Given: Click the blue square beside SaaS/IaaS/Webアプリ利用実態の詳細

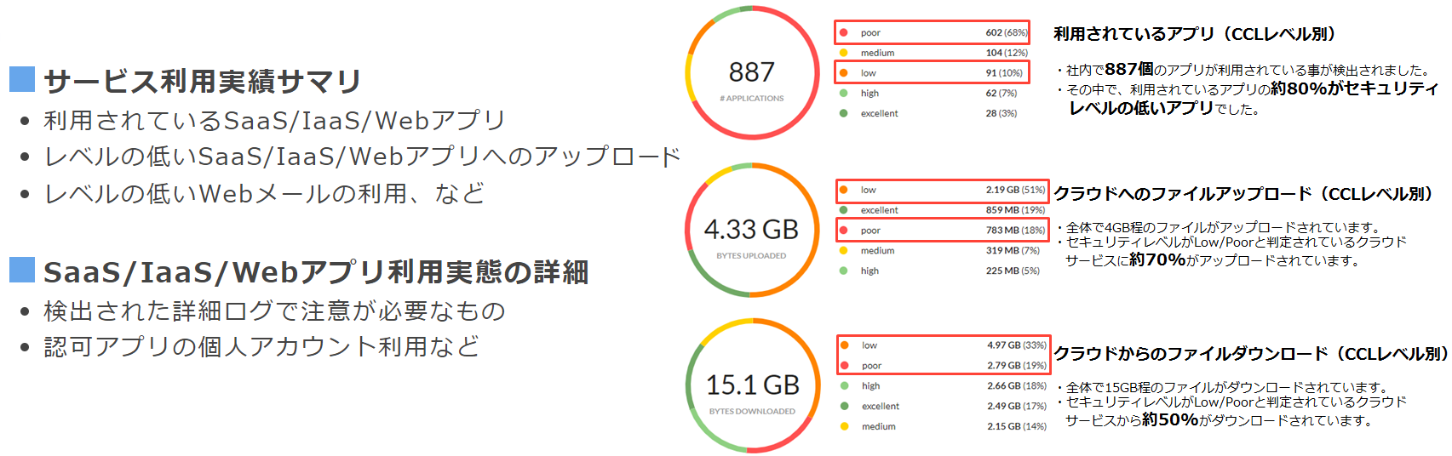Looking at the screenshot, I should [22, 270].
